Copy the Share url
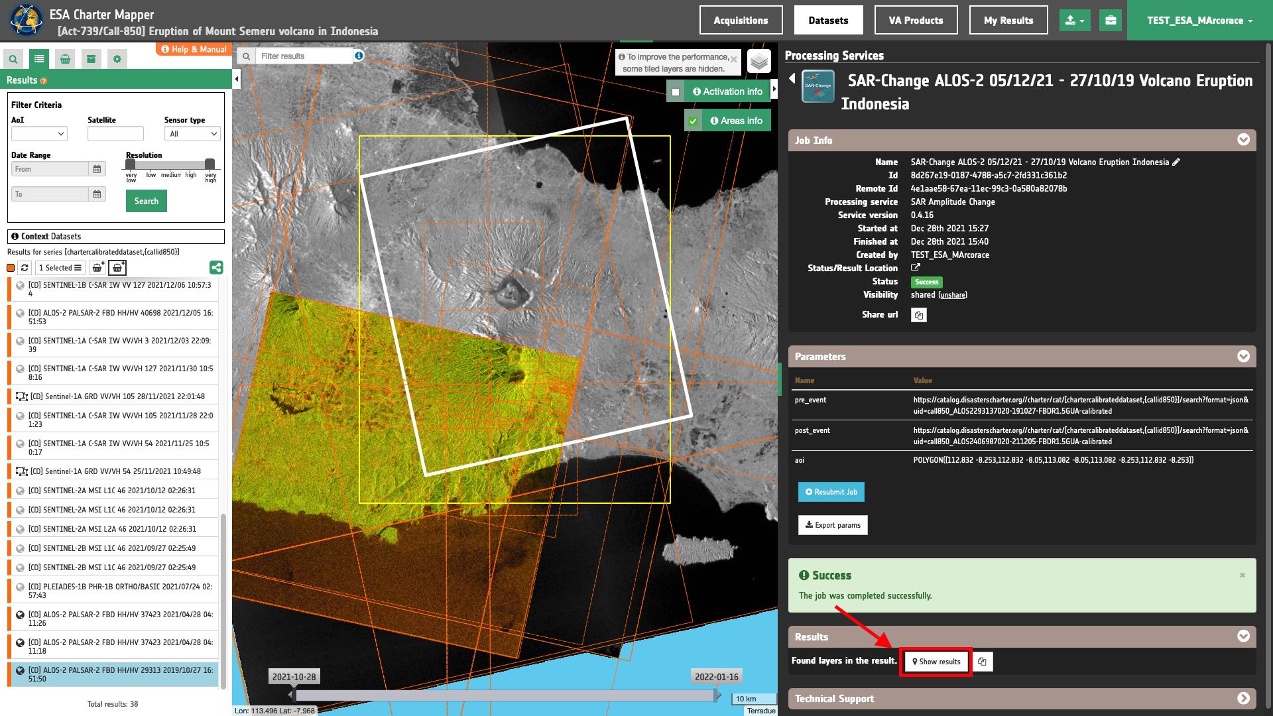Viewport: 1273px width, 716px height. (919, 315)
